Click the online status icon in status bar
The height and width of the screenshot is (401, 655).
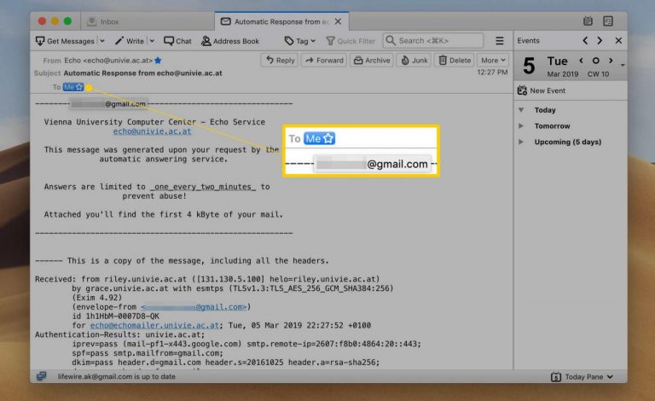(41, 376)
